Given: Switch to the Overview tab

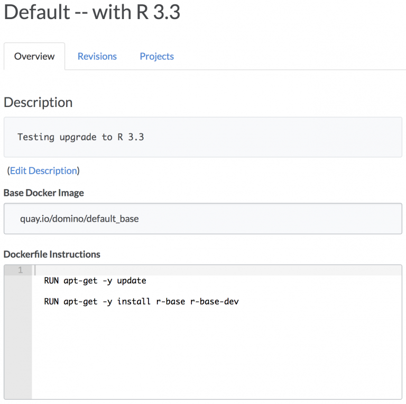Looking at the screenshot, I should point(34,56).
